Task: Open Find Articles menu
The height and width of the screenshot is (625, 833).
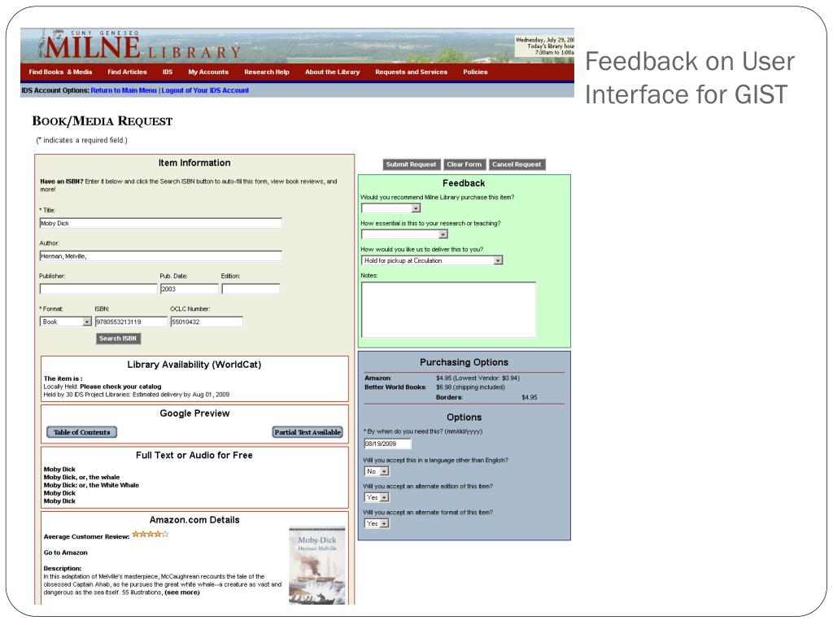Action: tap(127, 72)
